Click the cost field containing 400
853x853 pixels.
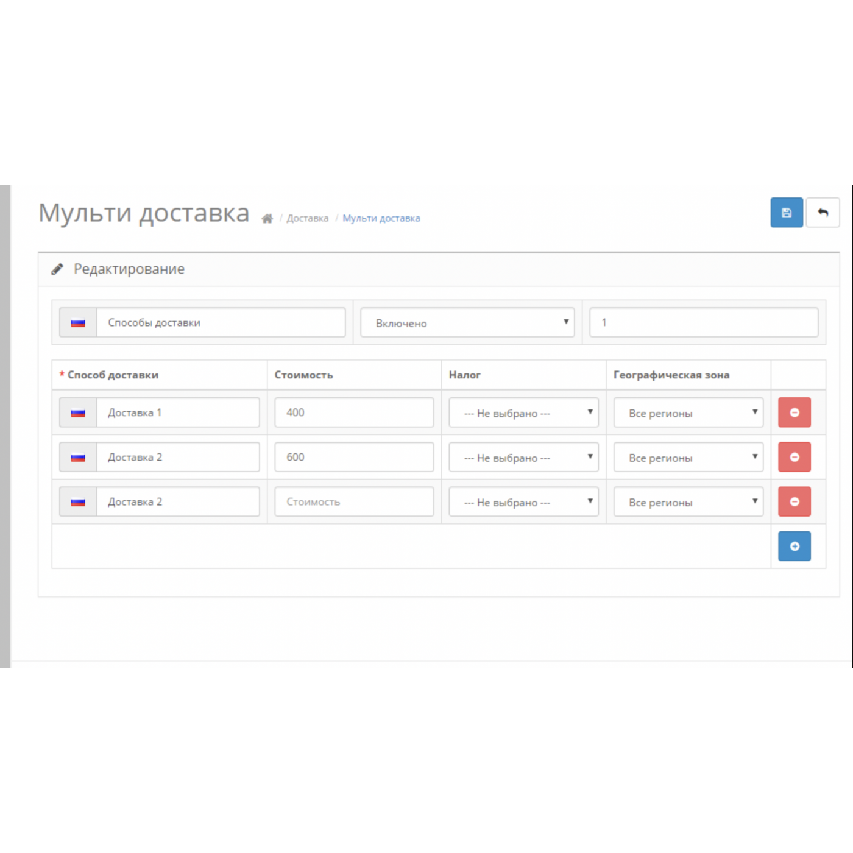354,412
